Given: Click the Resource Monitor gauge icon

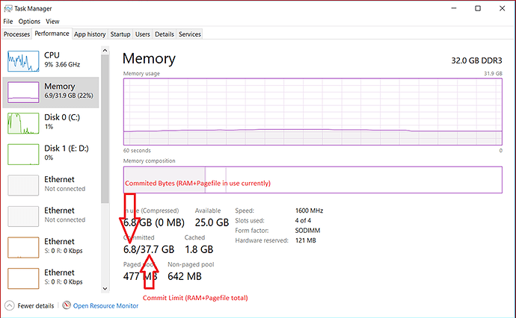Looking at the screenshot, I should [67, 305].
